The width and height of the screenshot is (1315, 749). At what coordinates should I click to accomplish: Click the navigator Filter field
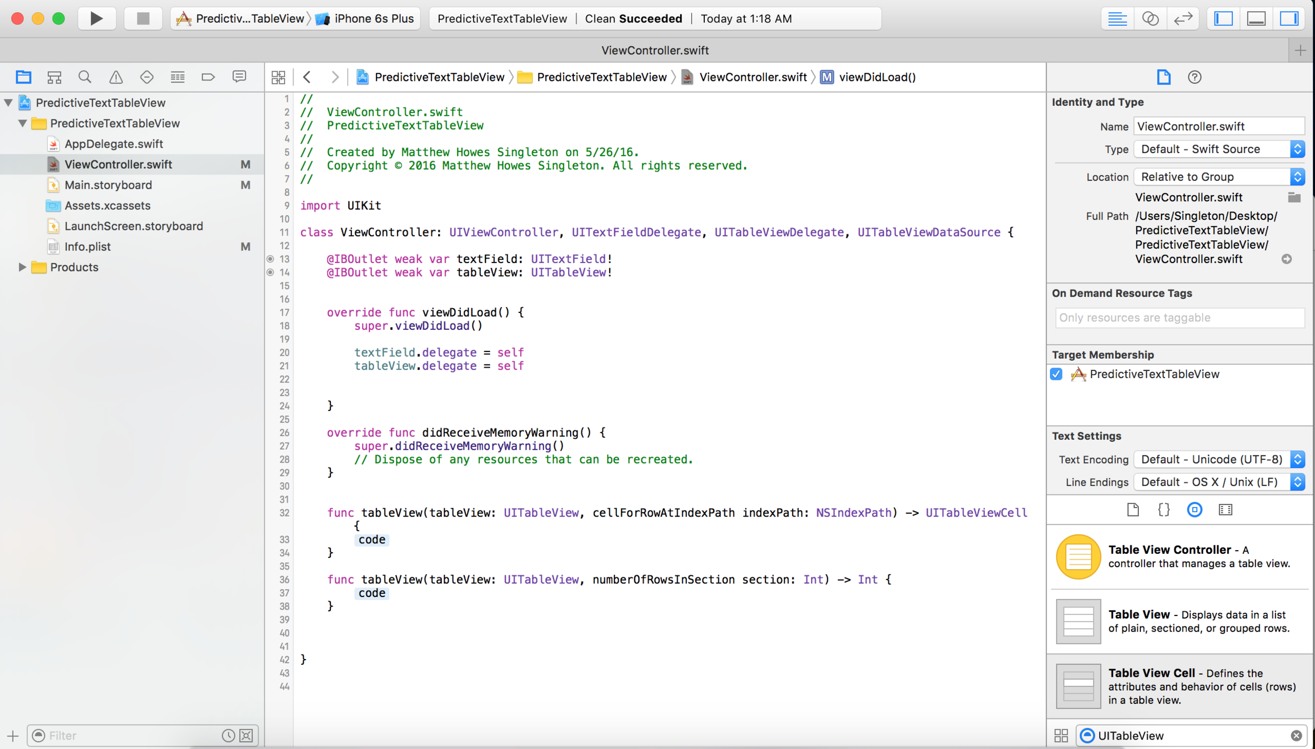click(x=133, y=735)
